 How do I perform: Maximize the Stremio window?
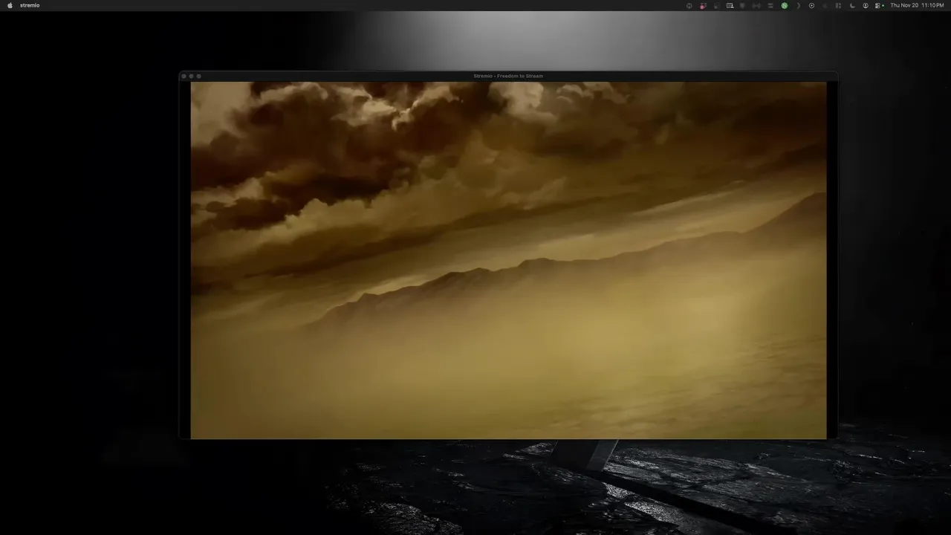point(199,76)
